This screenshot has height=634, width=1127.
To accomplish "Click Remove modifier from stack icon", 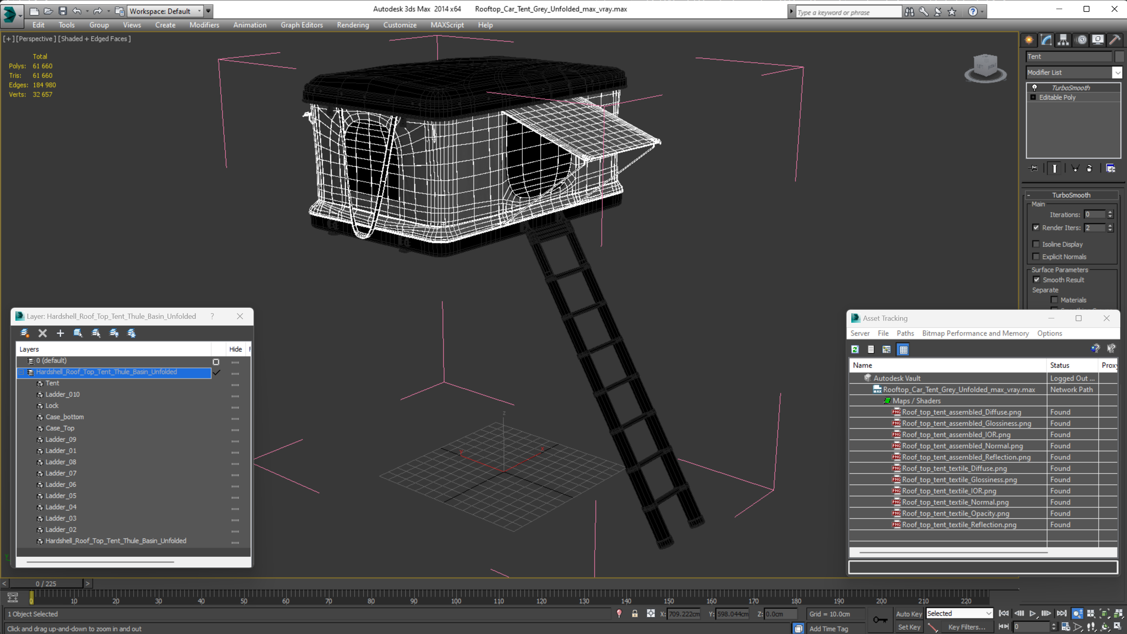I will click(x=1089, y=168).
